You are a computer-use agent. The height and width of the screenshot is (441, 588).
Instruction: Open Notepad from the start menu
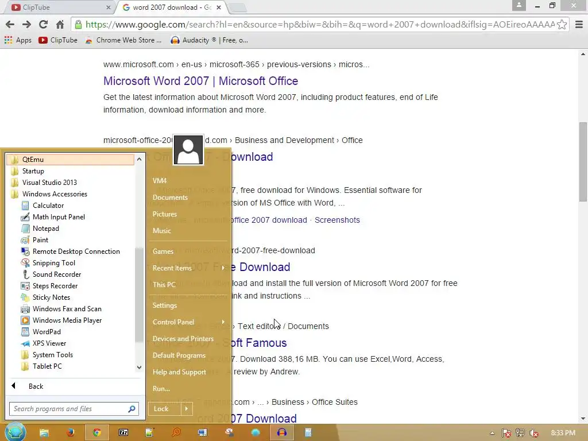(45, 229)
